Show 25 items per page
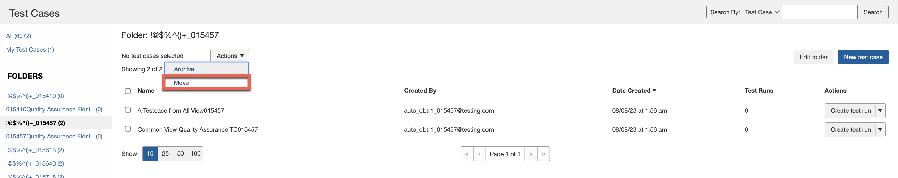Viewport: 898px width, 178px height. 165,154
